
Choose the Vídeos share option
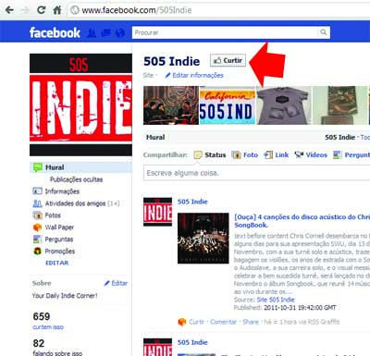[311, 154]
